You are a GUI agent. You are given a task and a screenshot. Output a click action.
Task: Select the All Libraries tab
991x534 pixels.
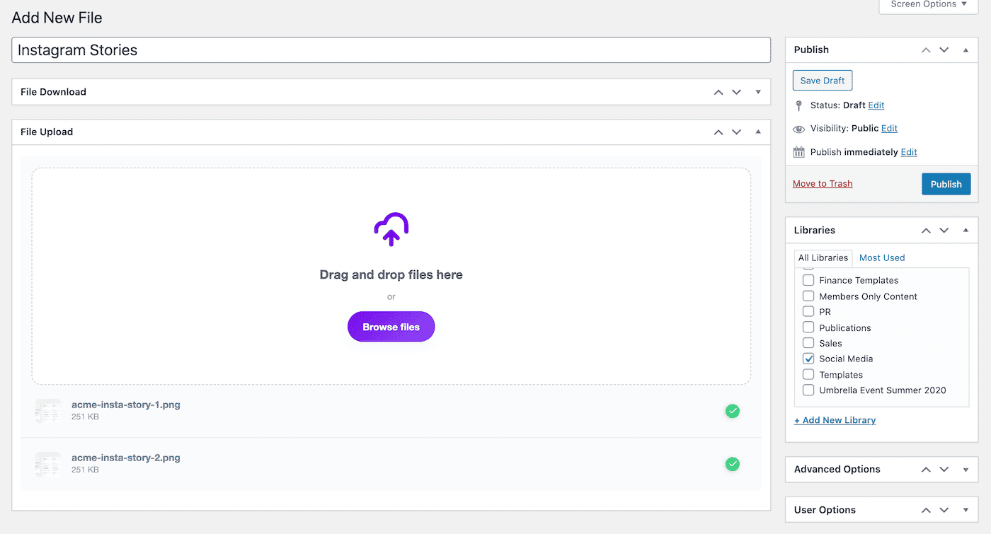tap(823, 257)
